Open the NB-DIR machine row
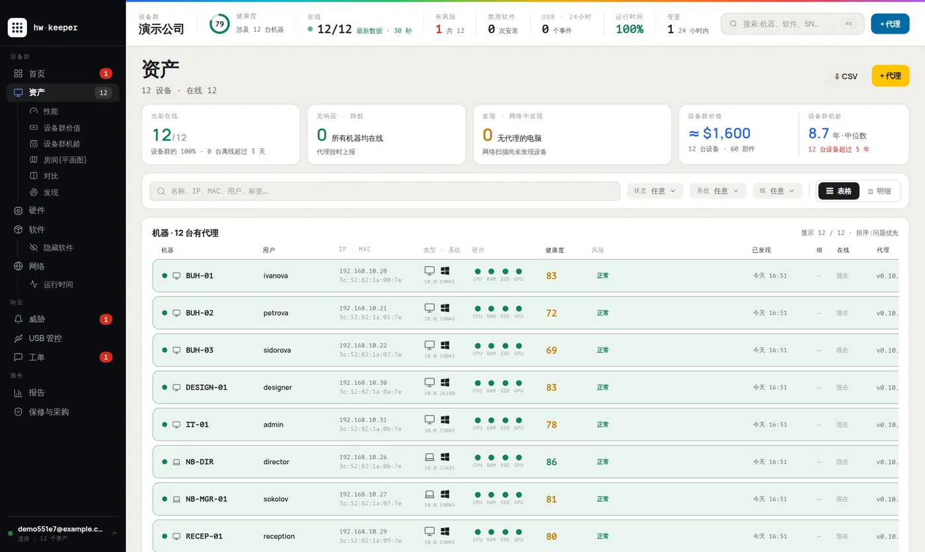The height and width of the screenshot is (552, 925). click(x=525, y=462)
